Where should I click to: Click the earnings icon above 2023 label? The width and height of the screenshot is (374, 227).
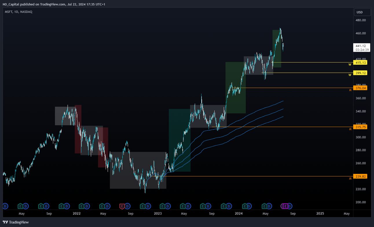tap(163, 206)
